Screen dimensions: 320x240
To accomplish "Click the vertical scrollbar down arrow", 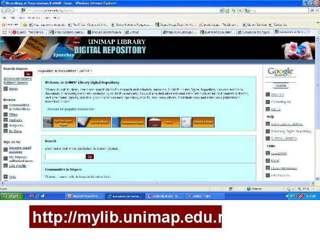I will click(x=317, y=179).
